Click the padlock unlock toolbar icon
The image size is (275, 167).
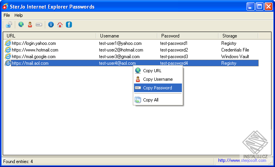(9, 25)
